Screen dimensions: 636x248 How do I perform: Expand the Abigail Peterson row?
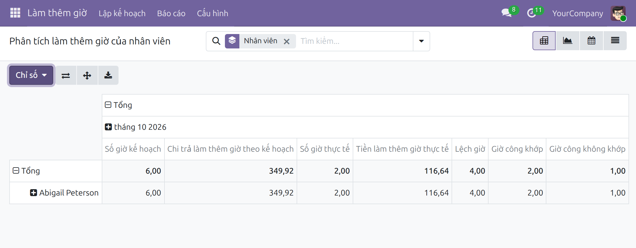pos(64,193)
